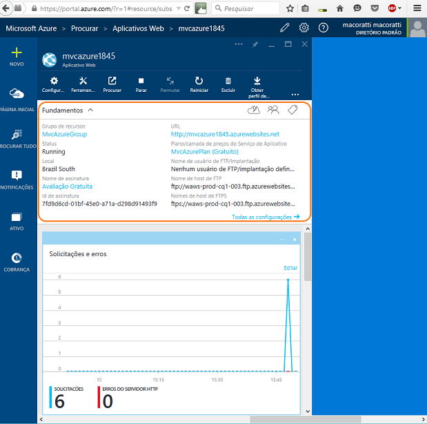Close the Solicitações e erros tile
The width and height of the screenshot is (427, 424).
[295, 240]
